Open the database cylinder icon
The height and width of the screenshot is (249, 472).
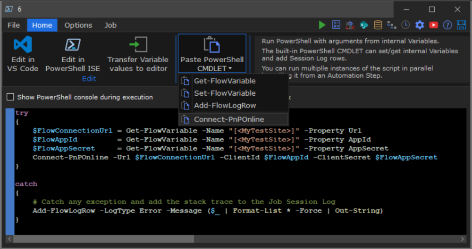(378, 25)
